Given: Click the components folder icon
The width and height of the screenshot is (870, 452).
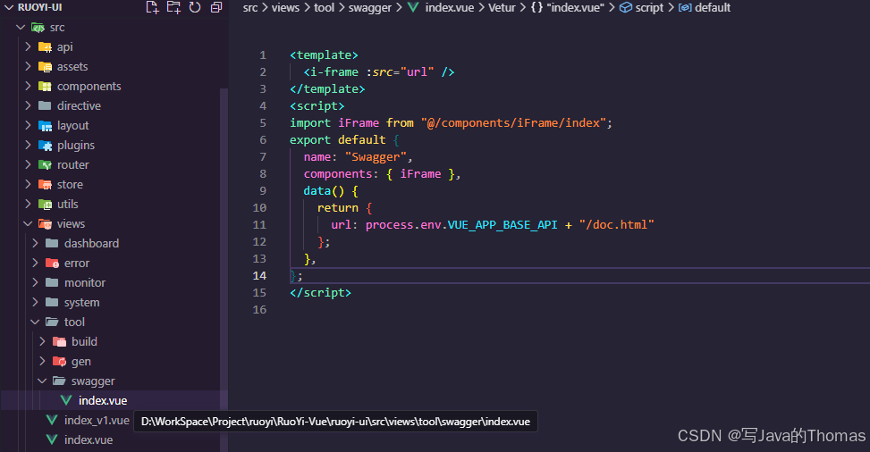Looking at the screenshot, I should click(45, 87).
